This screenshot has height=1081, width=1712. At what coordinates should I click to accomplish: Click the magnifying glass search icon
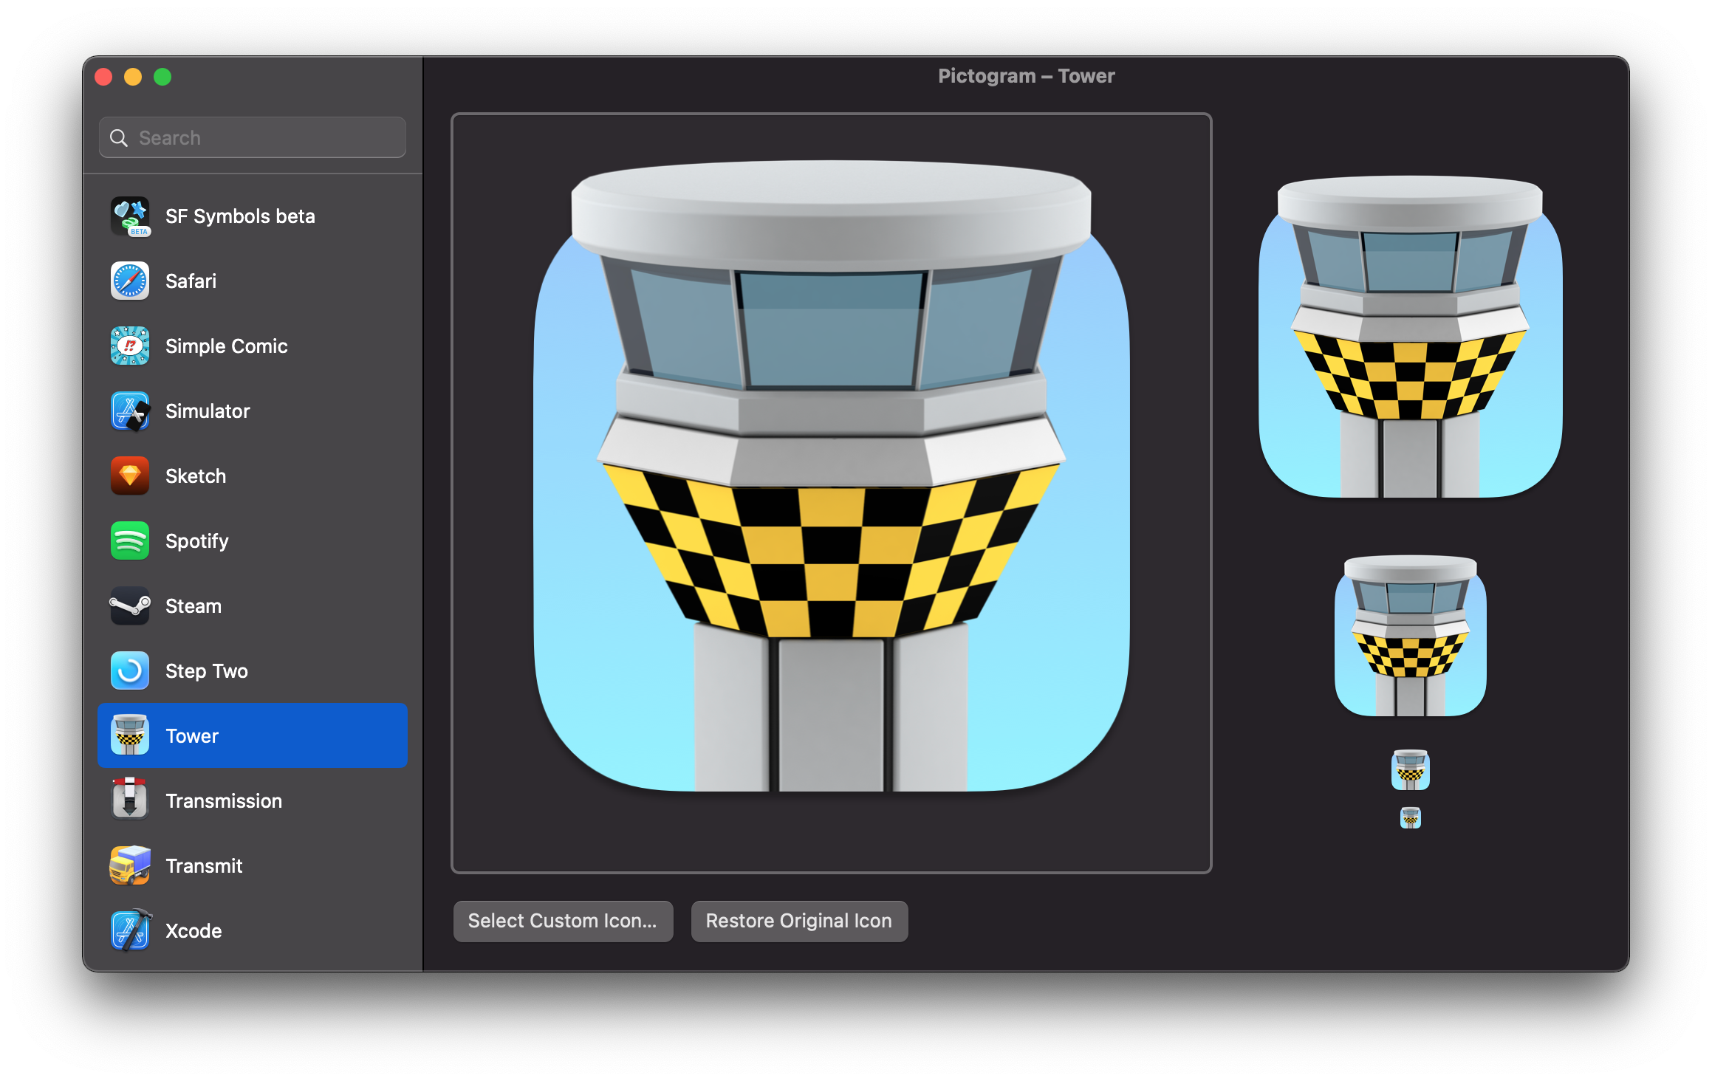coord(118,138)
